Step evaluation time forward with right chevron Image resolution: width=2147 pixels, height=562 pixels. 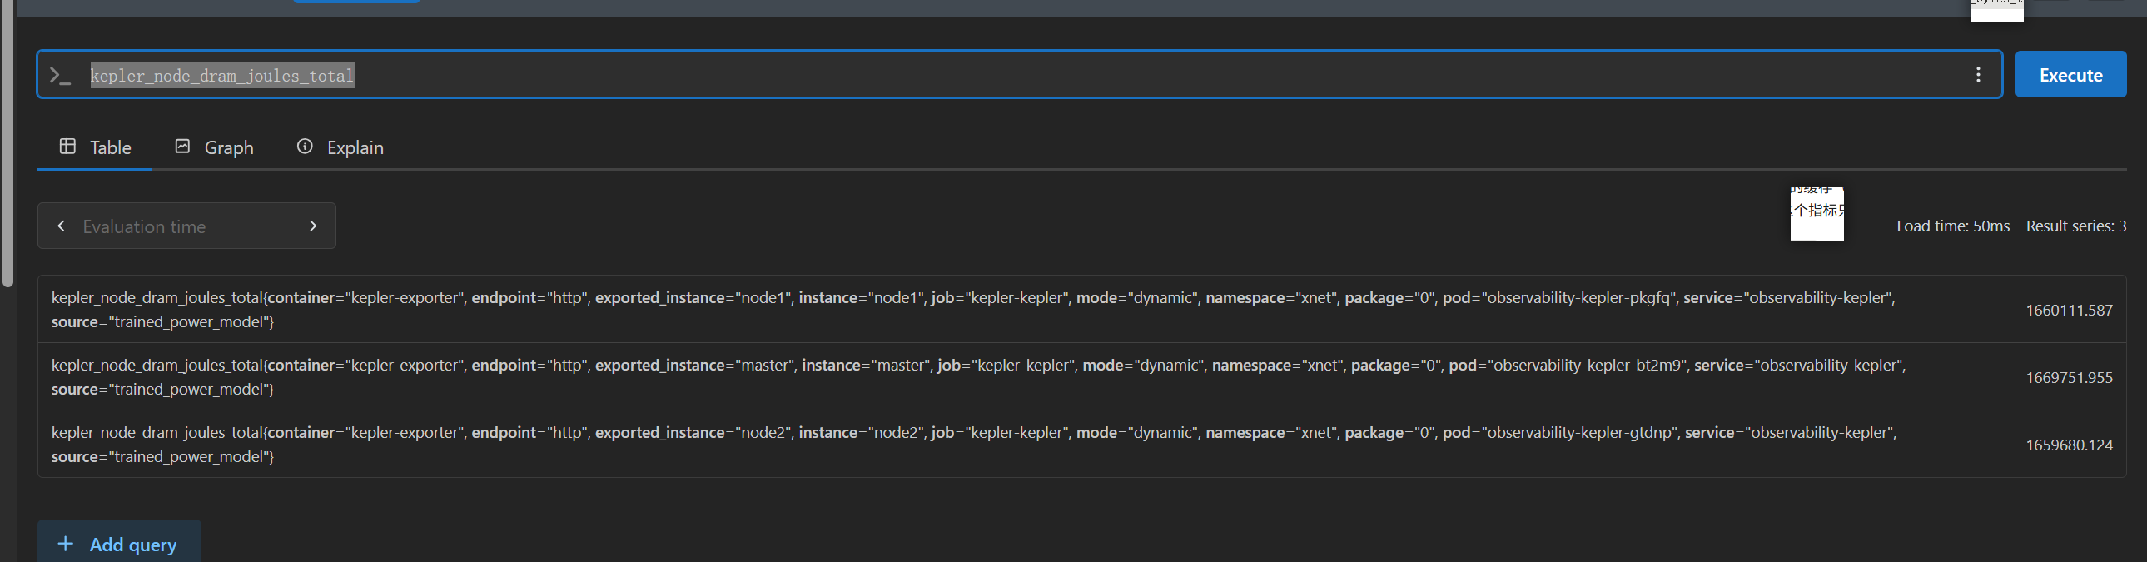tap(312, 226)
